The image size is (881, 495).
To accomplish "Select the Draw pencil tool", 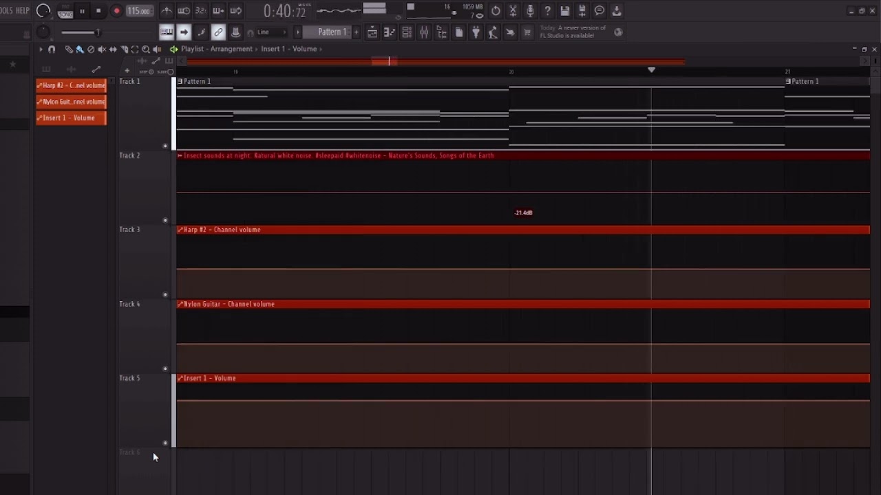I will point(69,49).
